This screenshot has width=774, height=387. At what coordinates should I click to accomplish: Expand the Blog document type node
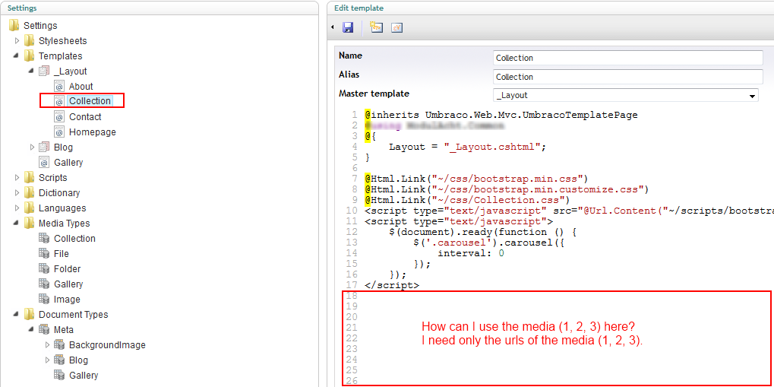click(48, 360)
